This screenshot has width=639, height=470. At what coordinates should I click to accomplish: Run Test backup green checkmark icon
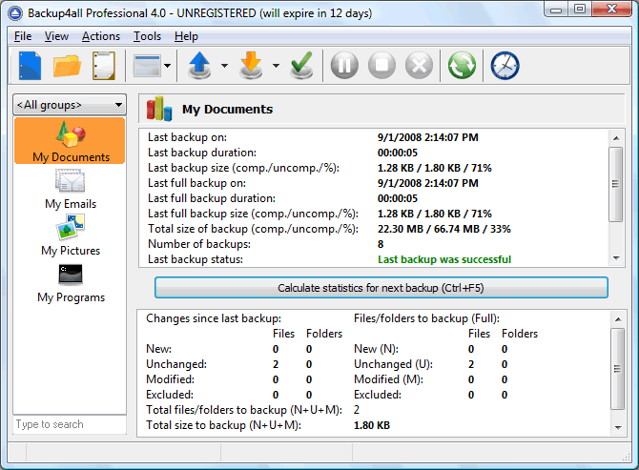(301, 65)
